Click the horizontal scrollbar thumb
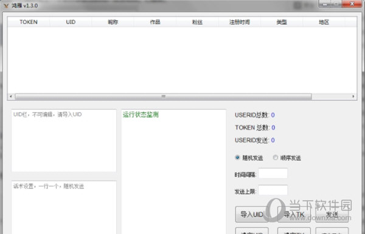The width and height of the screenshot is (365, 234). click(x=164, y=96)
